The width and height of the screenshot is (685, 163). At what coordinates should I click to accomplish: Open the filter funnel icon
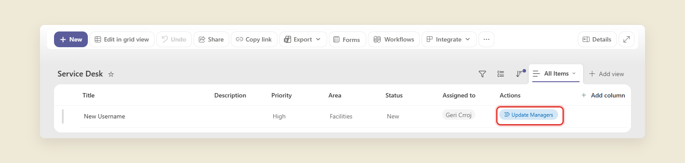482,74
